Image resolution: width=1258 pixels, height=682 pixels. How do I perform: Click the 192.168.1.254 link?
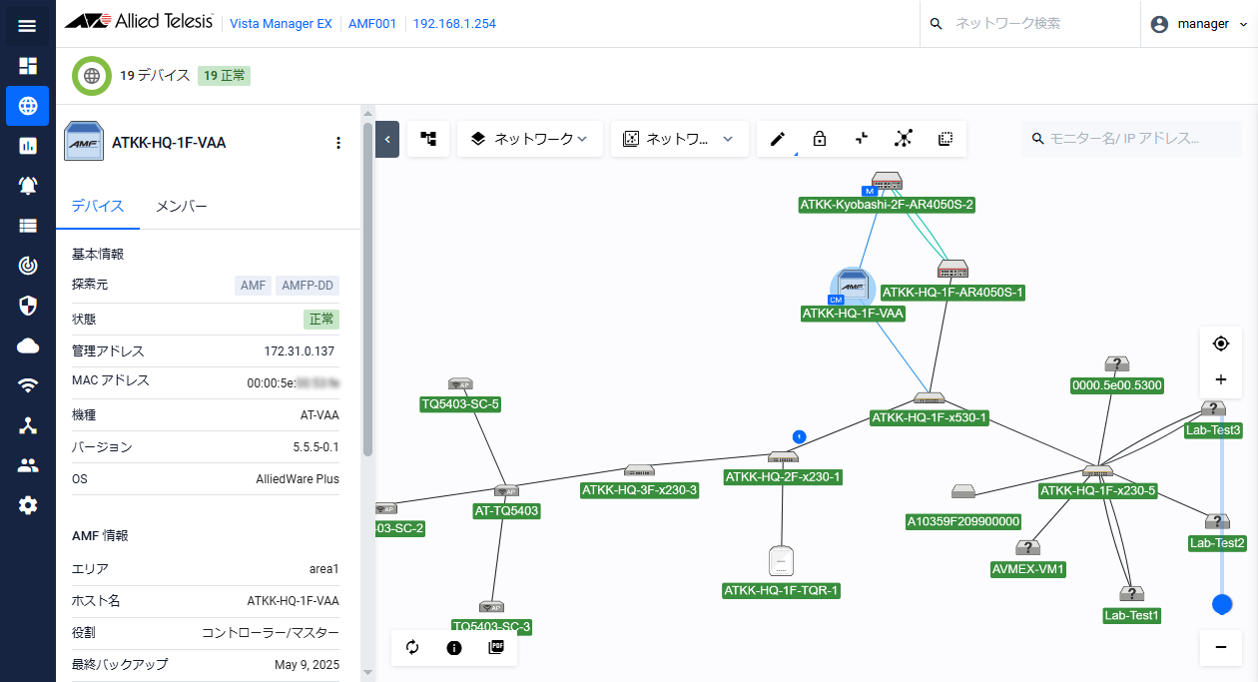[x=454, y=24]
